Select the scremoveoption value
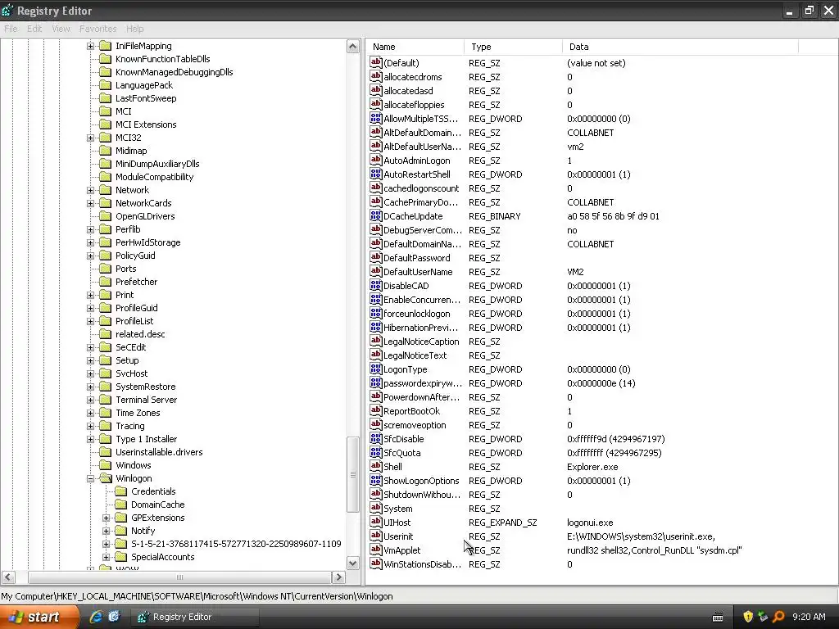This screenshot has height=629, width=839. [415, 425]
